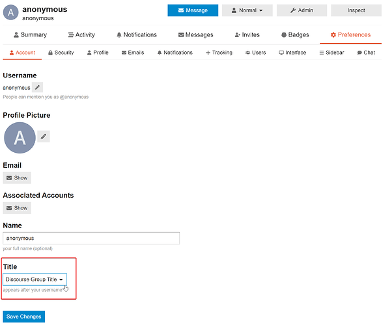The height and width of the screenshot is (325, 392).
Task: Select the Preferences tab
Action: click(x=351, y=34)
